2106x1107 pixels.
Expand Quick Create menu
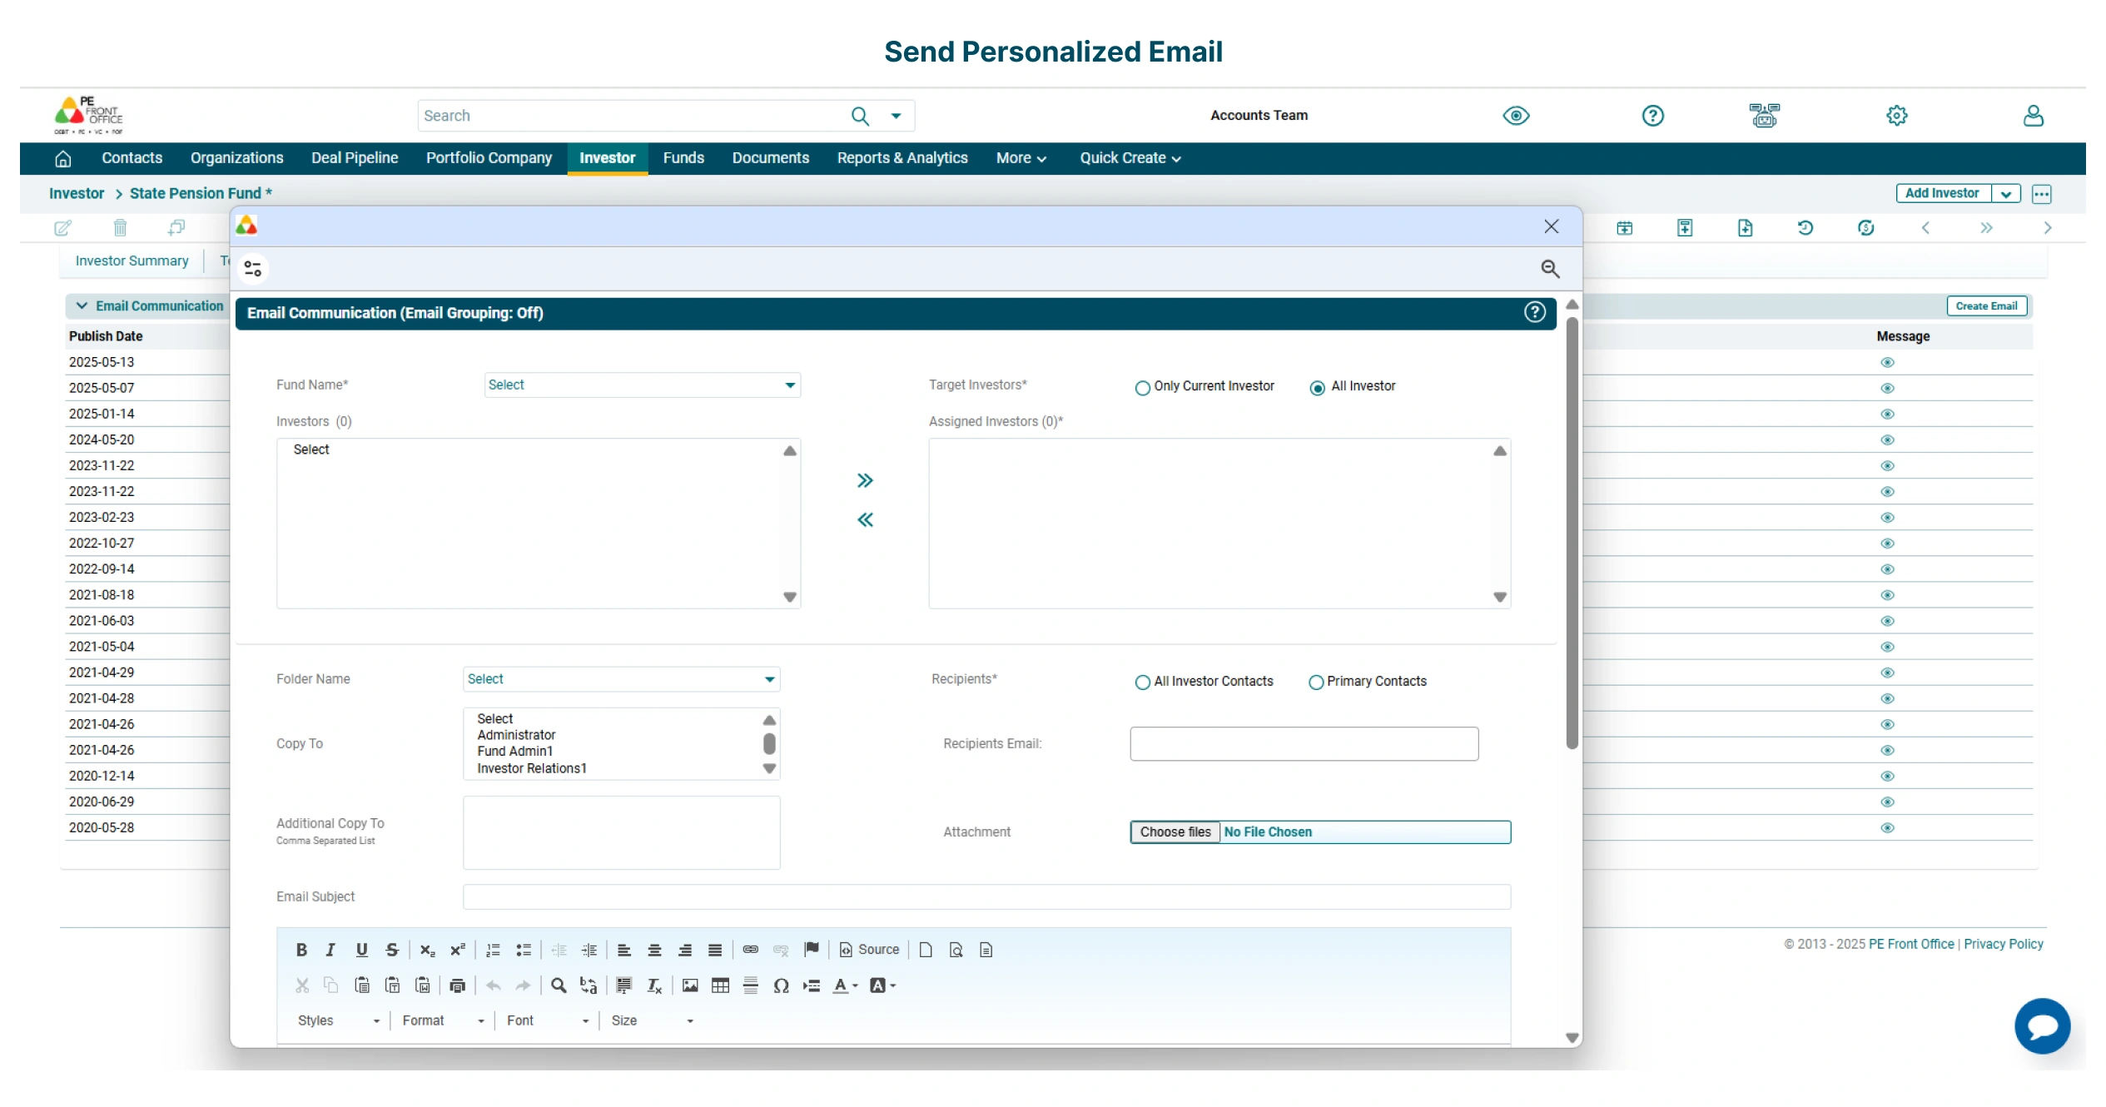pyautogui.click(x=1130, y=158)
